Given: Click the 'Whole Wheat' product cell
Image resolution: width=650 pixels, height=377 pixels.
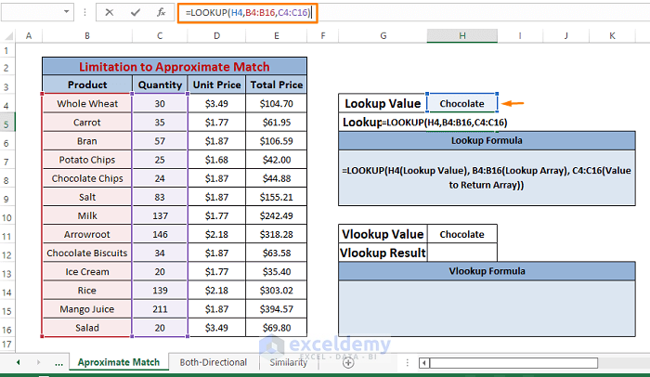Looking at the screenshot, I should point(87,103).
